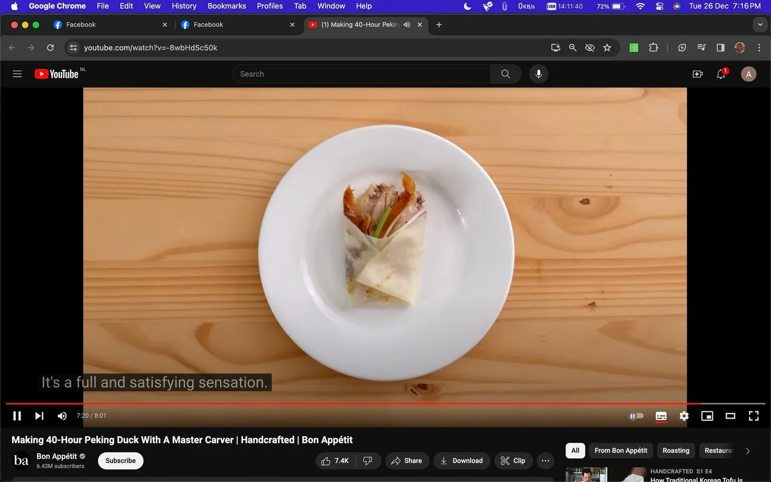Open the Chrome tab search dropdown

760,25
